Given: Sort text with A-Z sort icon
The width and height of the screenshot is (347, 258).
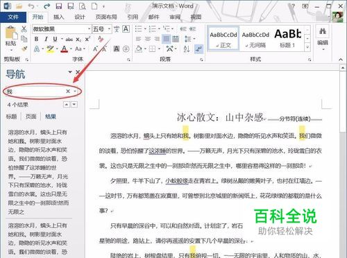Looking at the screenshot, I should [x=187, y=49].
